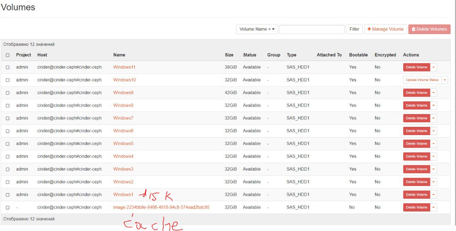Image resolution: width=456 pixels, height=231 pixels.
Task: Open the image-2234bb9e-8466-4918 volume link
Action: pos(161,208)
